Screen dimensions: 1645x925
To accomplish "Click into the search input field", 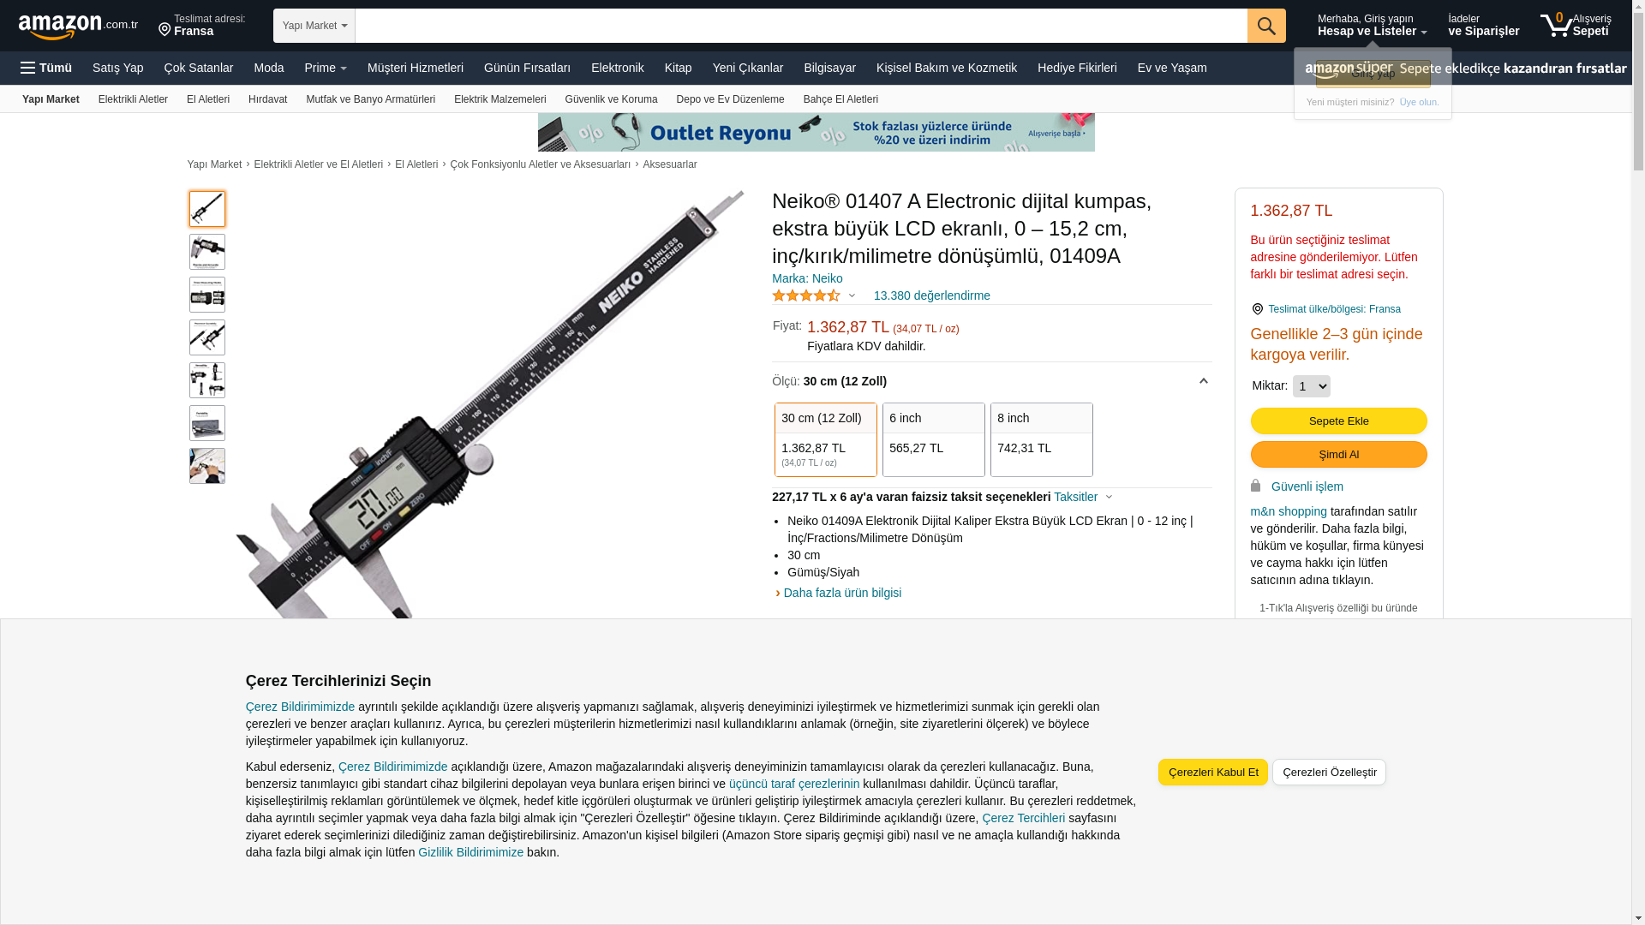I will [801, 26].
